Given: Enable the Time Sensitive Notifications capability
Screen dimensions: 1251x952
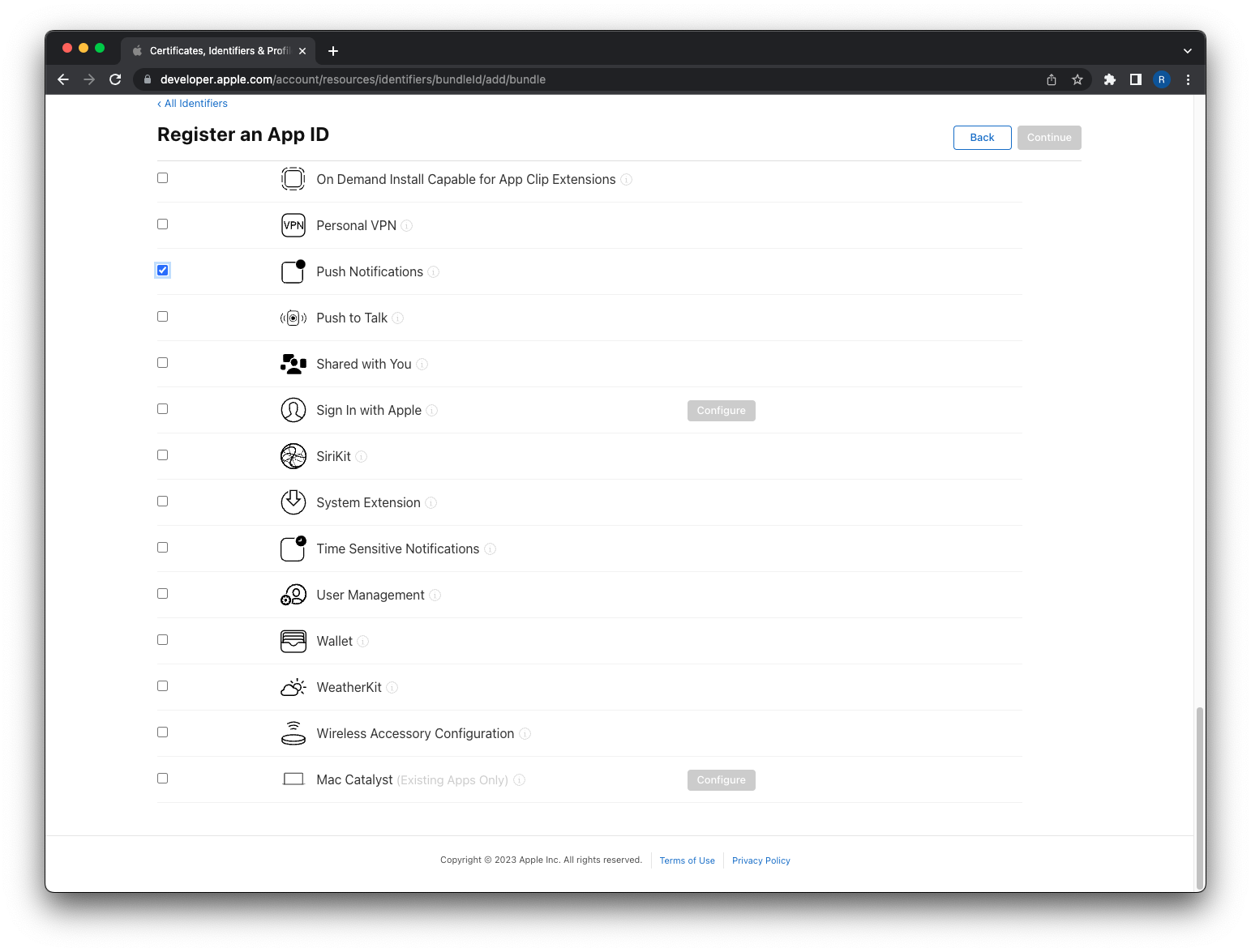Looking at the screenshot, I should pos(162,547).
